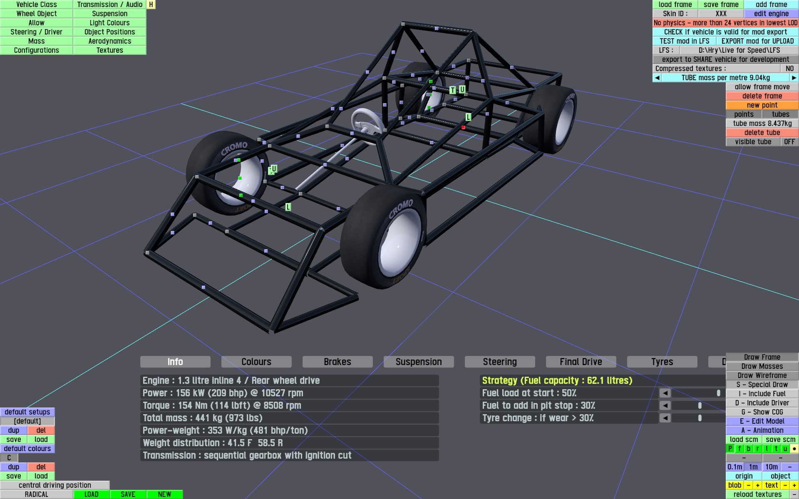The width and height of the screenshot is (799, 499).
Task: Increase tube mass per metre with right arrow
Action: (x=794, y=78)
